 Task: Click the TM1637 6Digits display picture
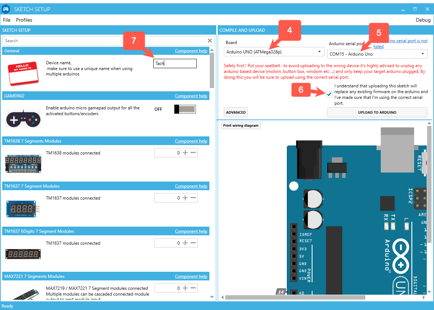point(23,254)
